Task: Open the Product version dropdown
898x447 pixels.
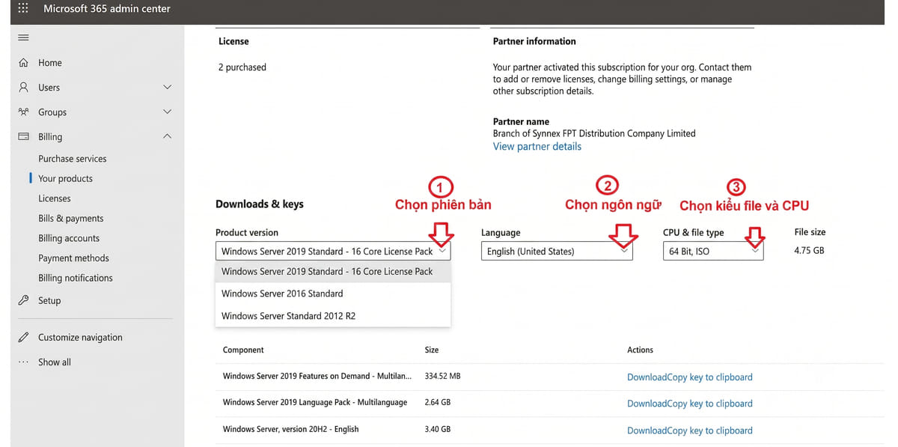Action: pos(333,251)
